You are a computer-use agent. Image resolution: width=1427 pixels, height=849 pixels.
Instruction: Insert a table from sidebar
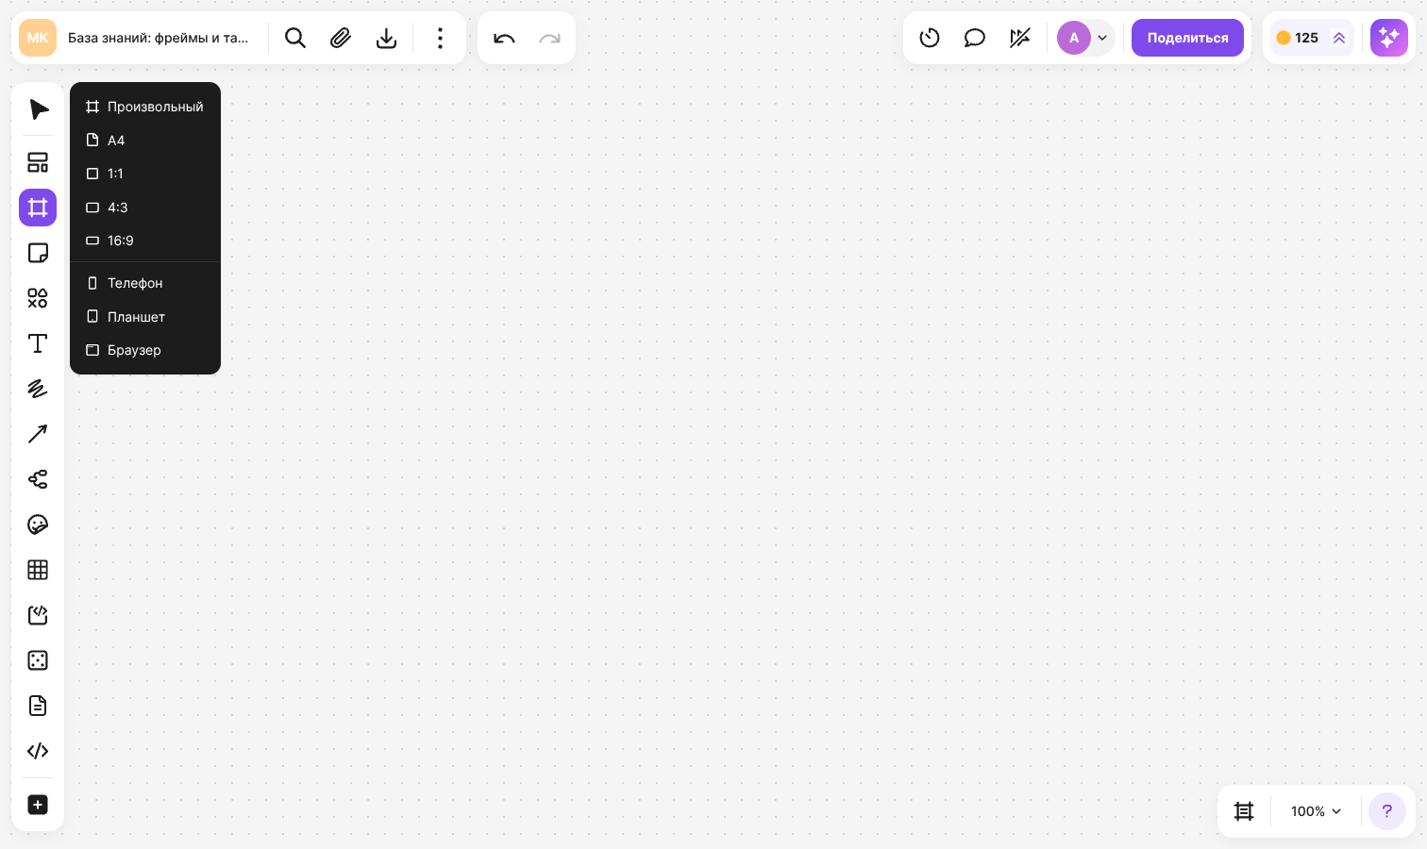(x=38, y=570)
